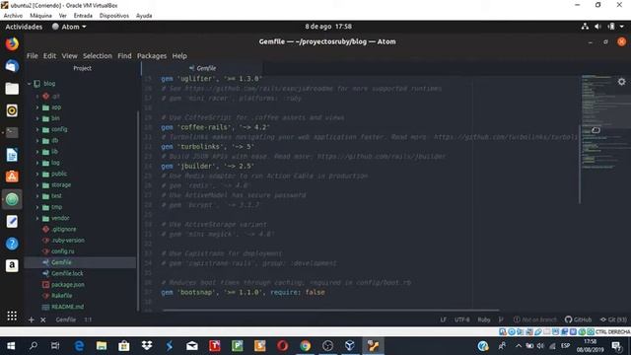Click the UTF-8 encoding selector

point(462,319)
